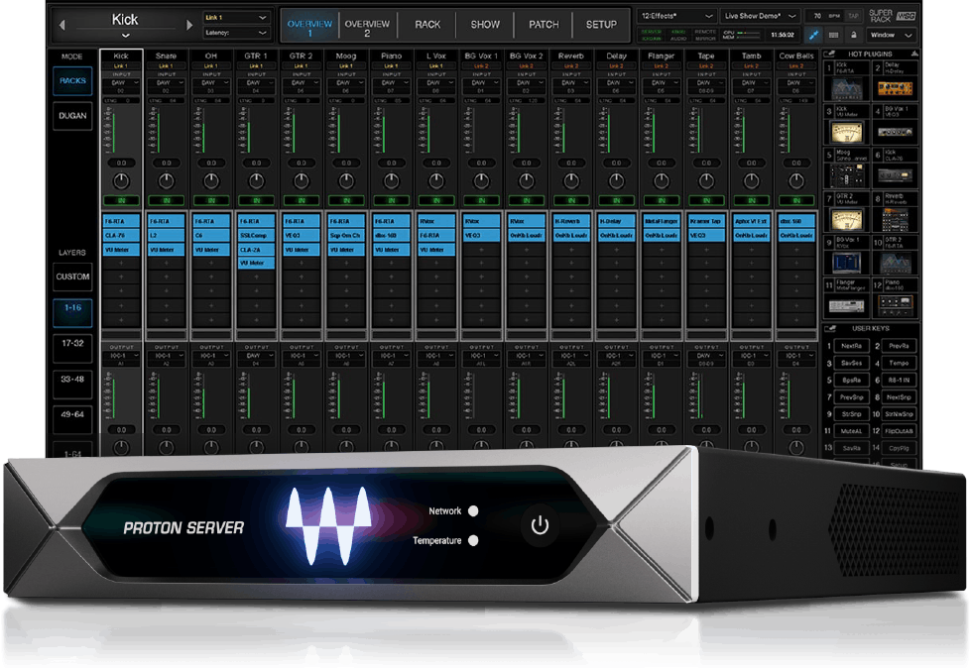Go to next rack with right arrow
The image size is (971, 670).
[x=190, y=23]
